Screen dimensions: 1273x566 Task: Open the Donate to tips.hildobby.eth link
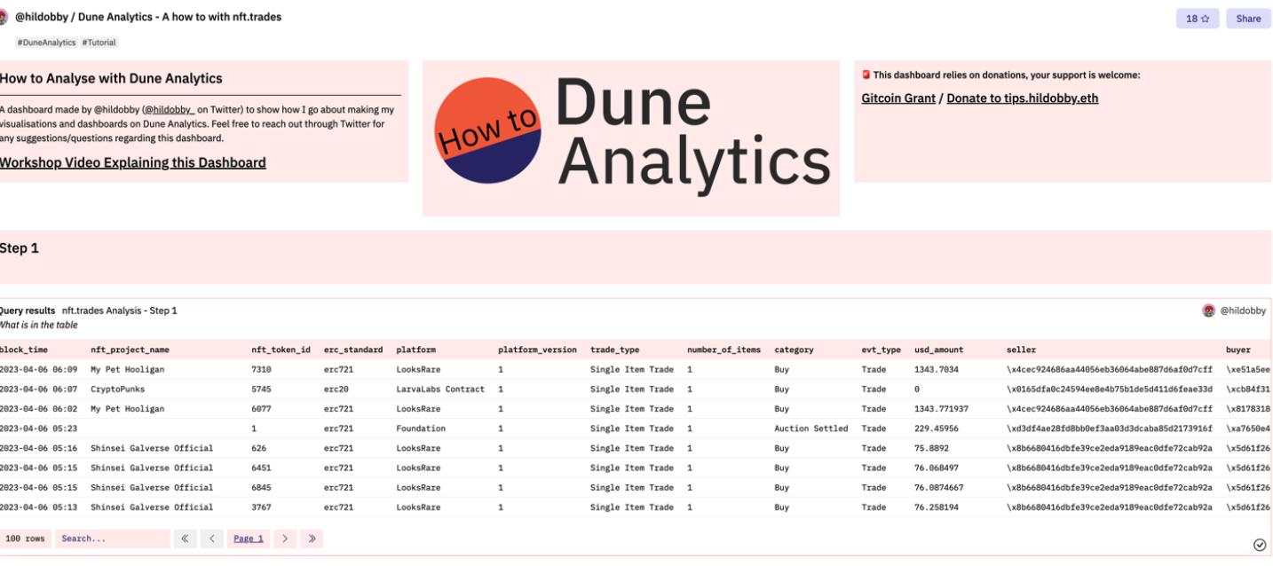pyautogui.click(x=1022, y=98)
